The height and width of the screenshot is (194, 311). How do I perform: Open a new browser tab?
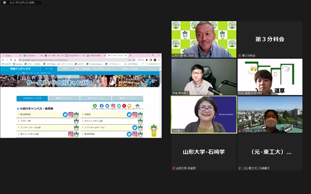point(130,55)
